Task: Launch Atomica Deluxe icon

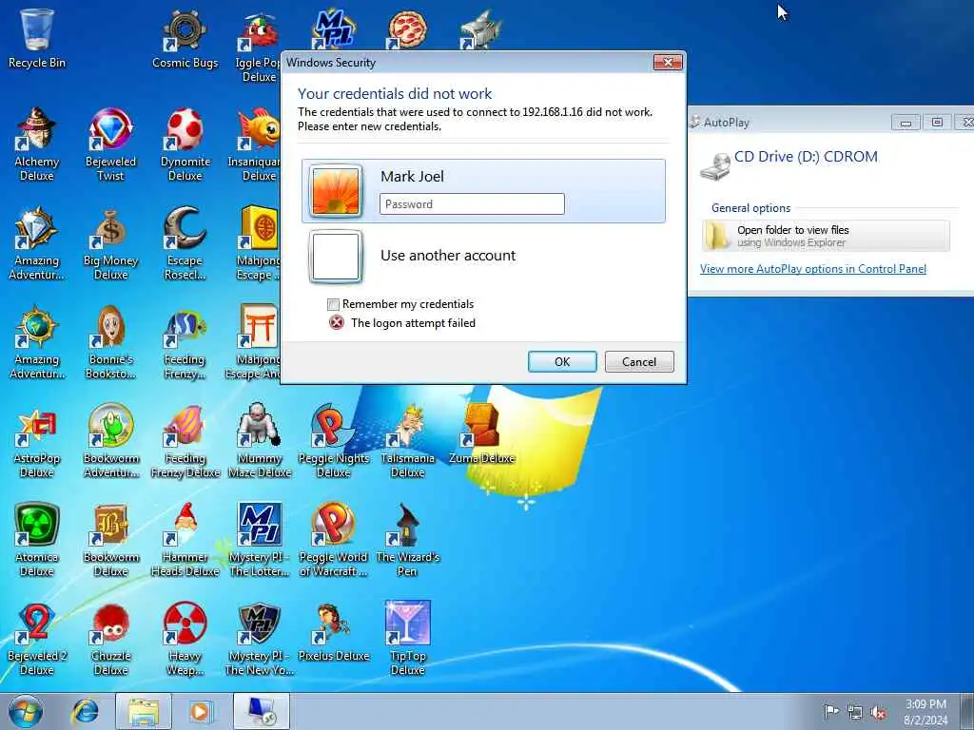Action: pos(37,540)
